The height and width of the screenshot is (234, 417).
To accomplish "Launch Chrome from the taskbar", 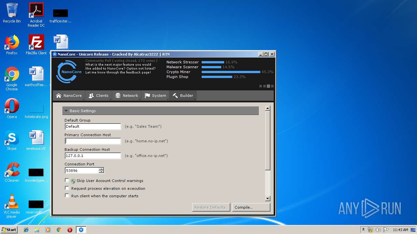I will [x=59, y=230].
